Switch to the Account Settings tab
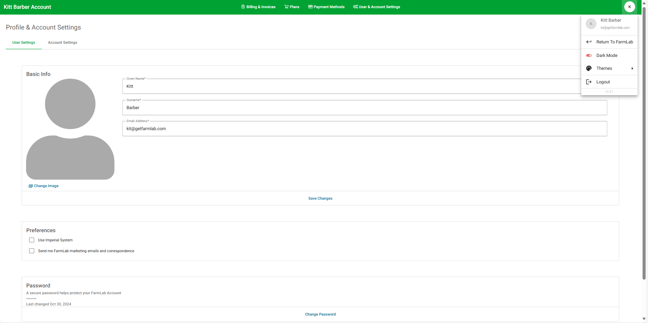This screenshot has width=648, height=323. pos(63,43)
